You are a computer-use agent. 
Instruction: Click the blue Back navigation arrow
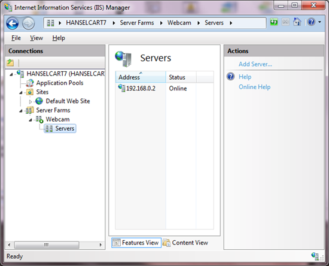[12, 23]
